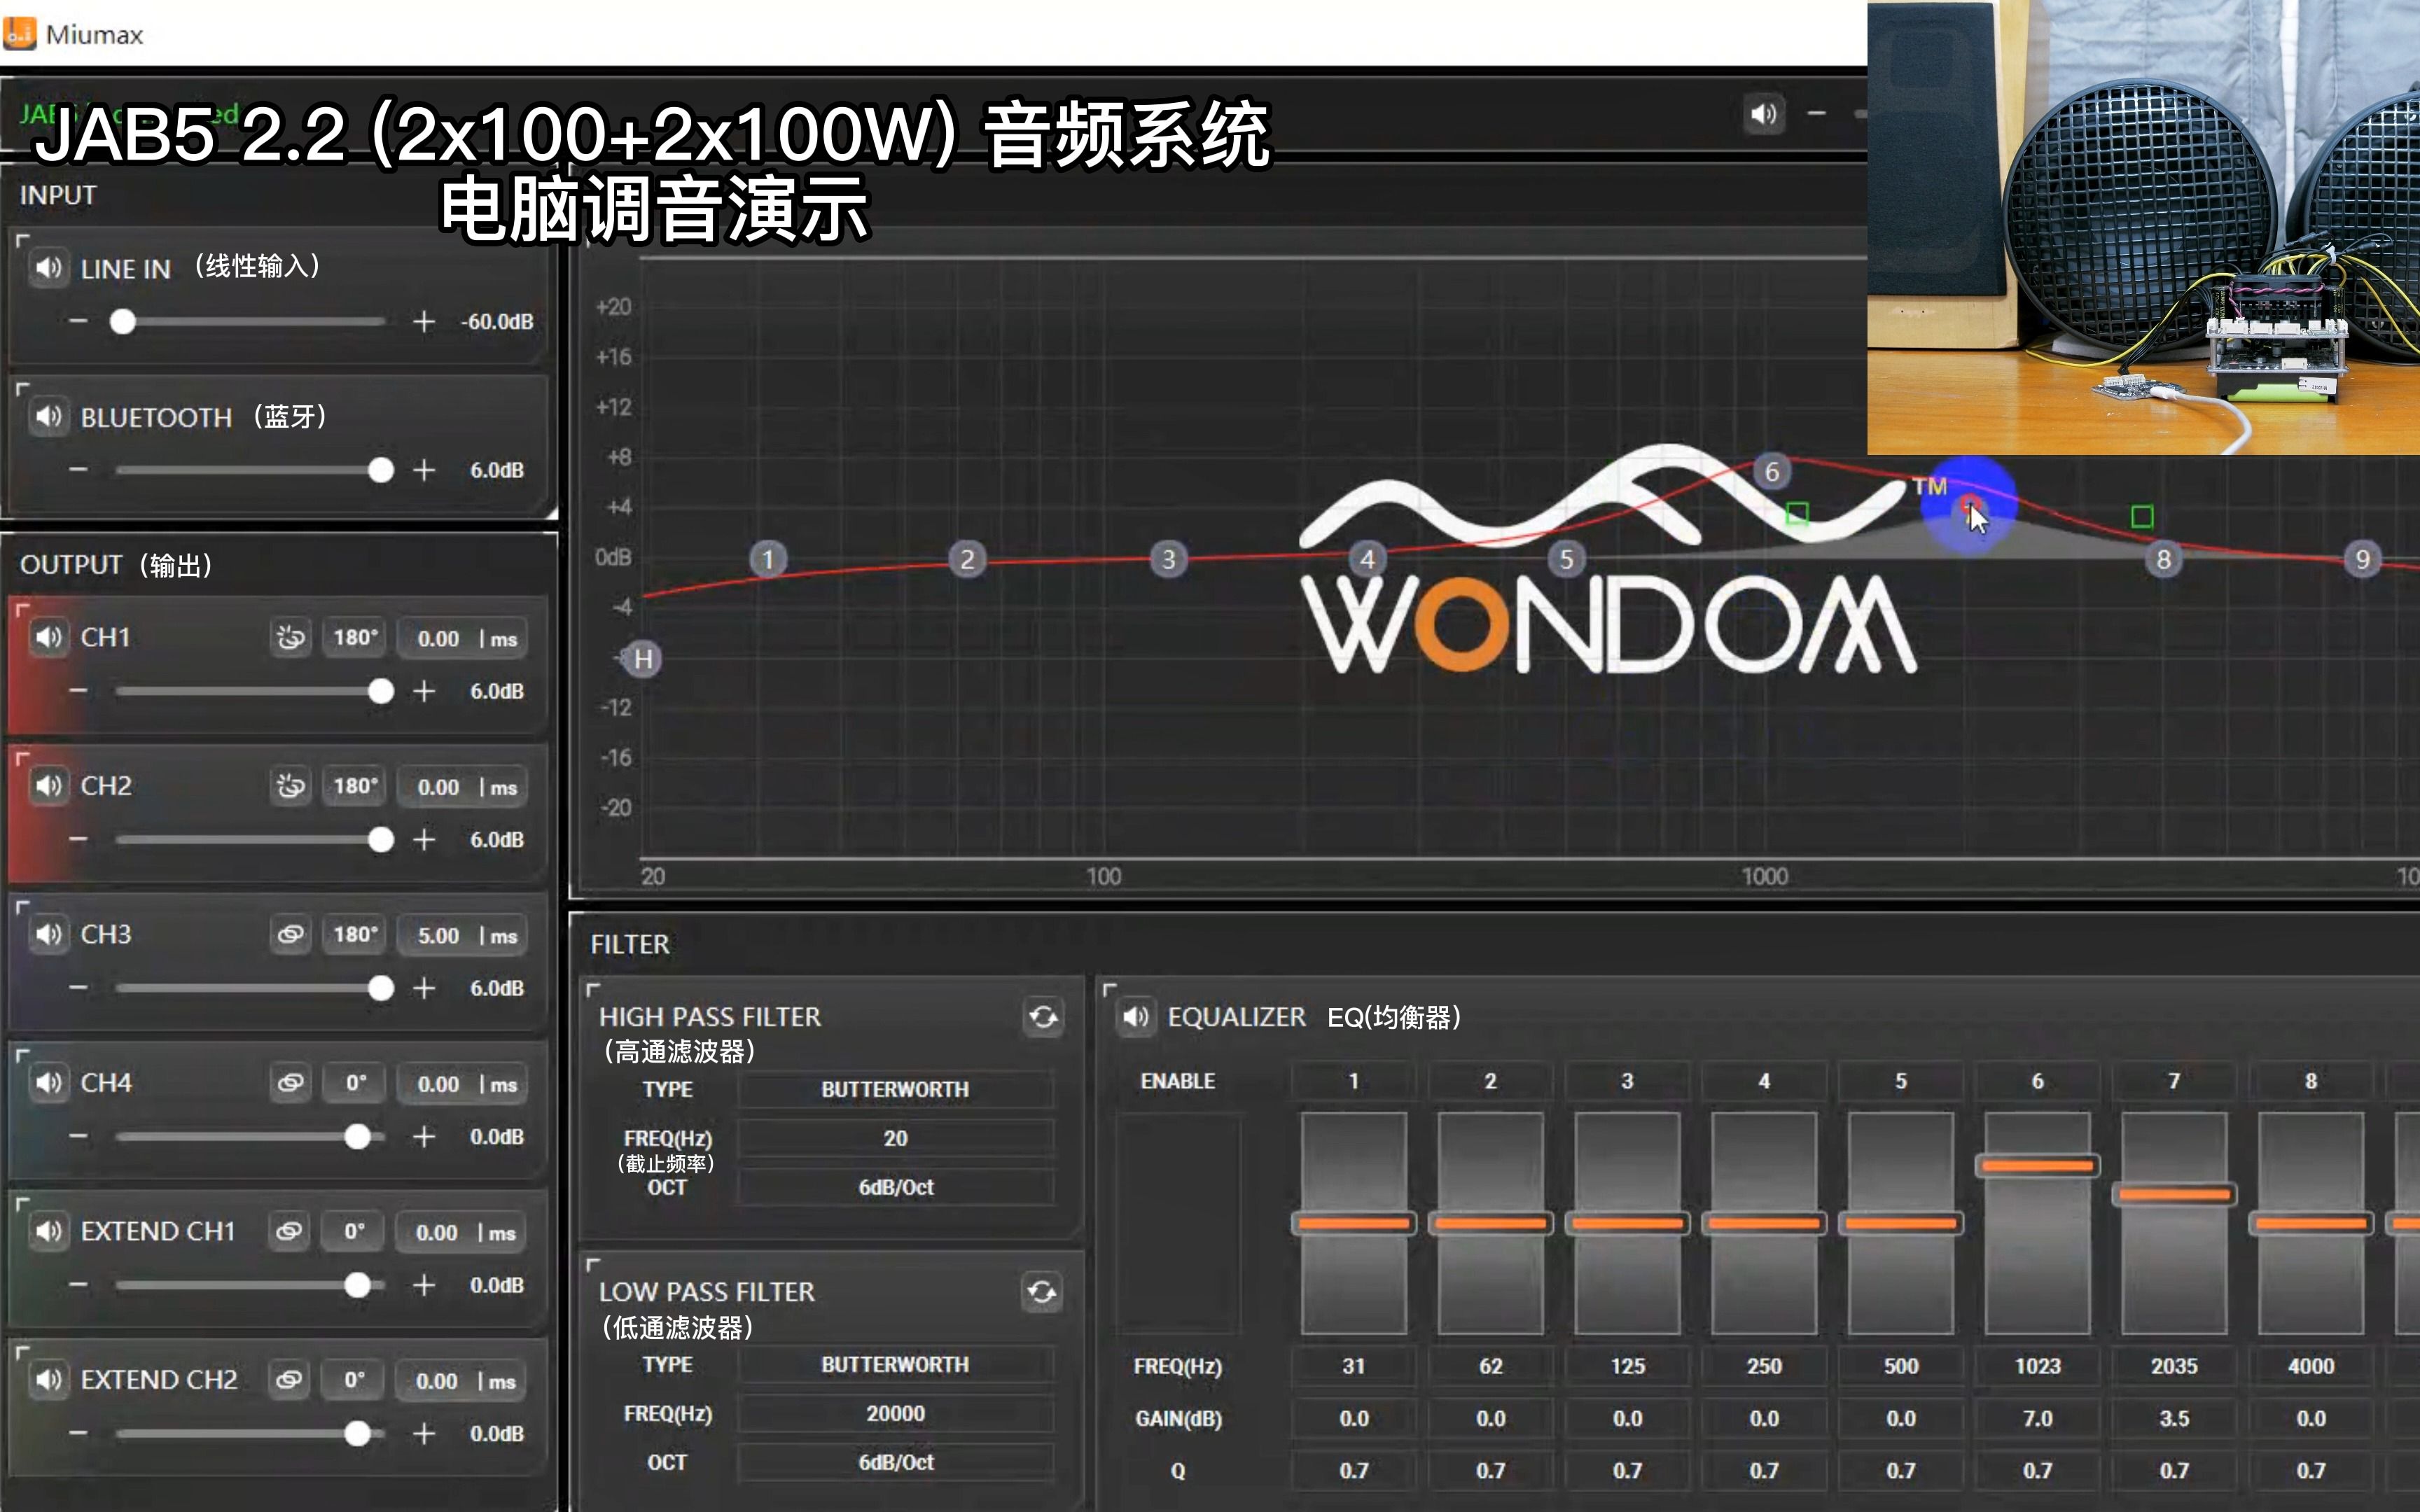Mute the CH4 output channel
Screen dimensions: 2420x1512
tap(48, 1082)
